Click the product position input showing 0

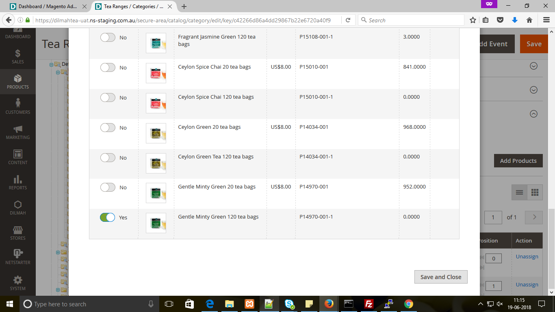[493, 258]
